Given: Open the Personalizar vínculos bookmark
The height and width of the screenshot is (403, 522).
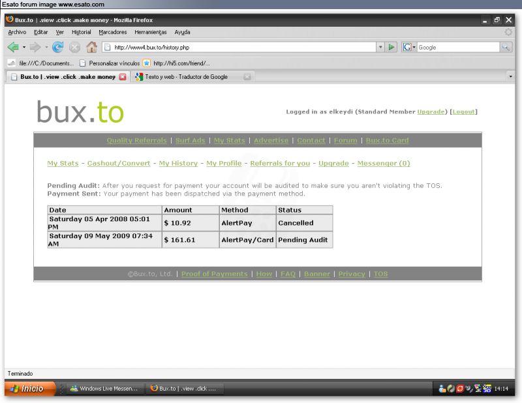Looking at the screenshot, I should [110, 63].
